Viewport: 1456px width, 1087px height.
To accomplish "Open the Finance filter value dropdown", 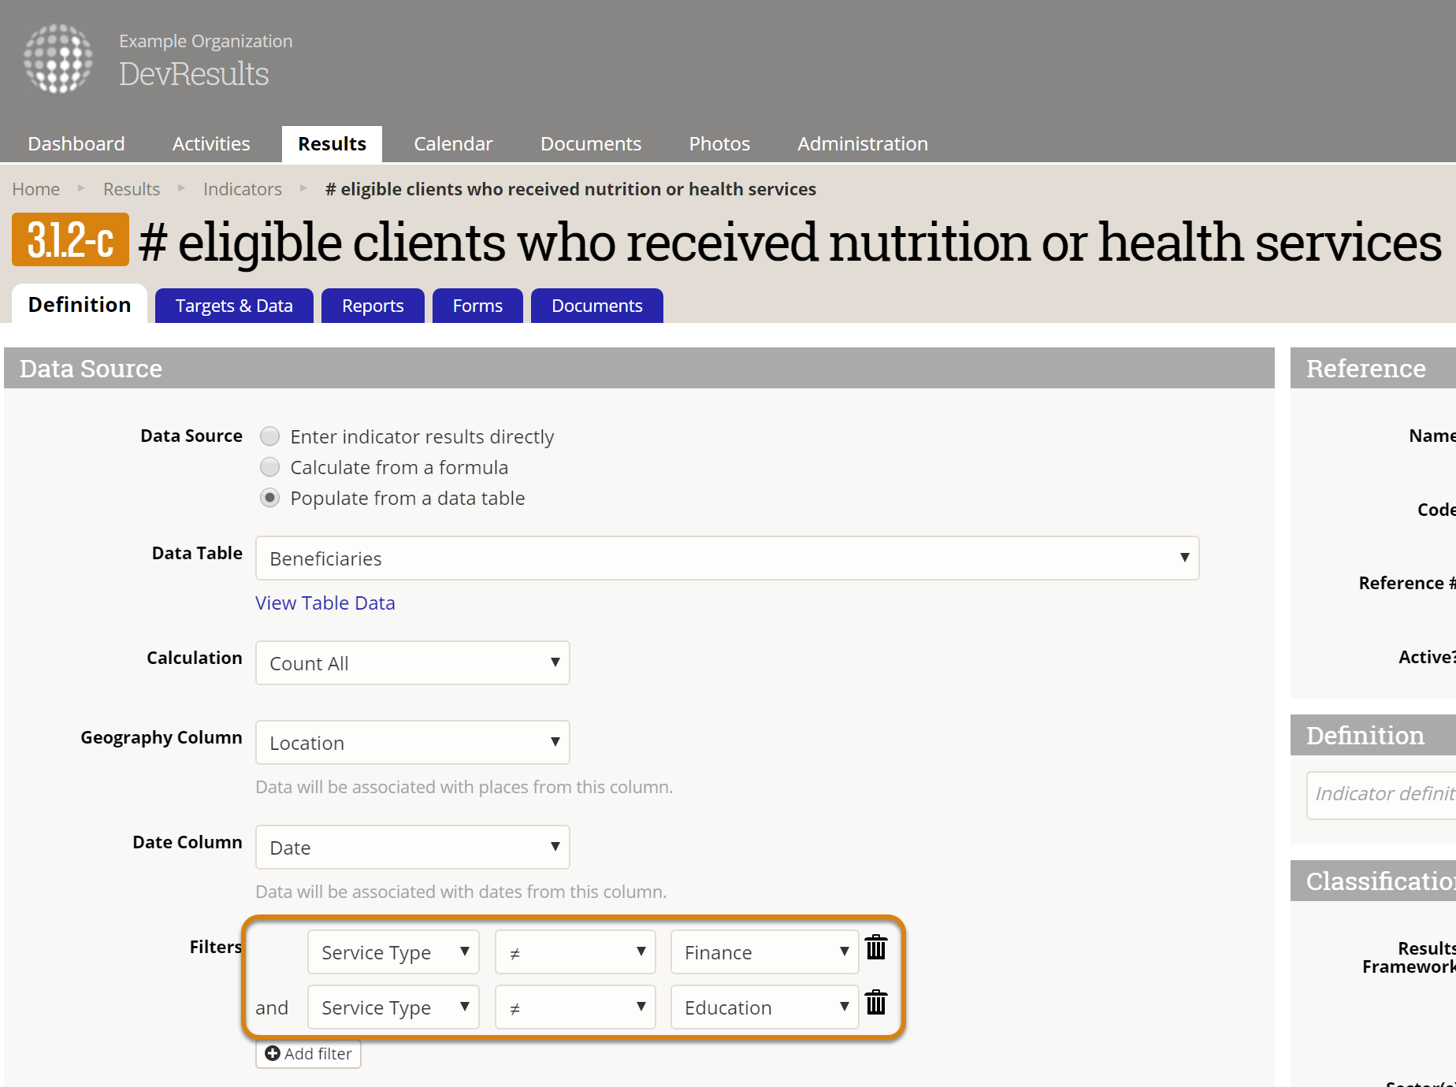I will click(x=763, y=952).
